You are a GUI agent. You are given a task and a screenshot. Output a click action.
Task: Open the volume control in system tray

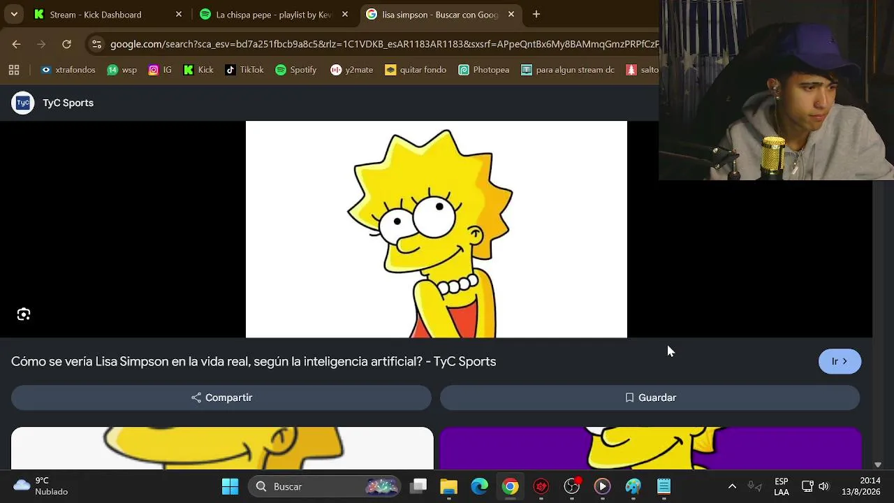click(x=823, y=486)
